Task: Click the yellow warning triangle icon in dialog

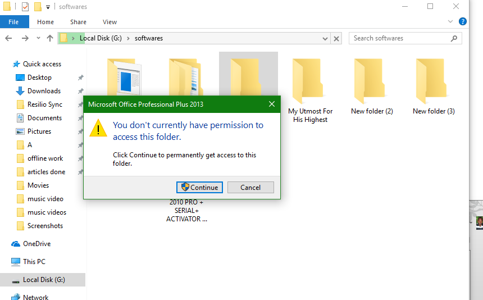Action: (98, 128)
